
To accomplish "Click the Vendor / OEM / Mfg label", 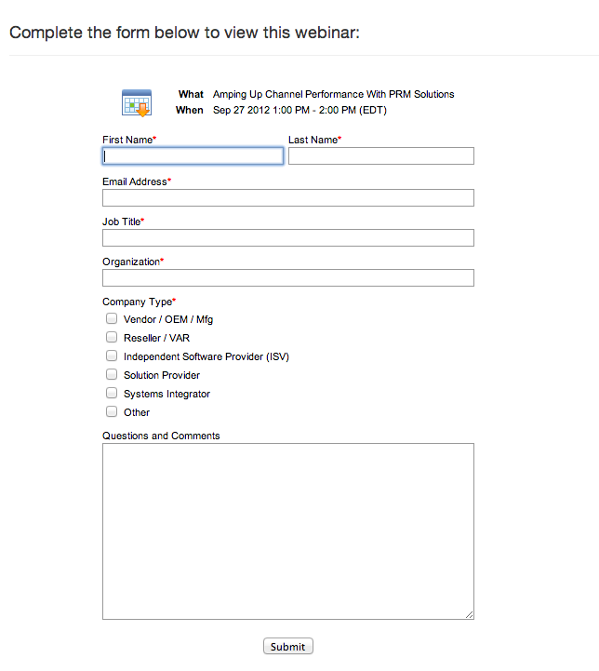I will (x=168, y=319).
